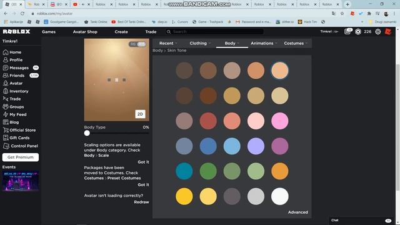The width and height of the screenshot is (400, 225).
Task: Select the dark green skin tone swatch
Action: pyautogui.click(x=208, y=171)
